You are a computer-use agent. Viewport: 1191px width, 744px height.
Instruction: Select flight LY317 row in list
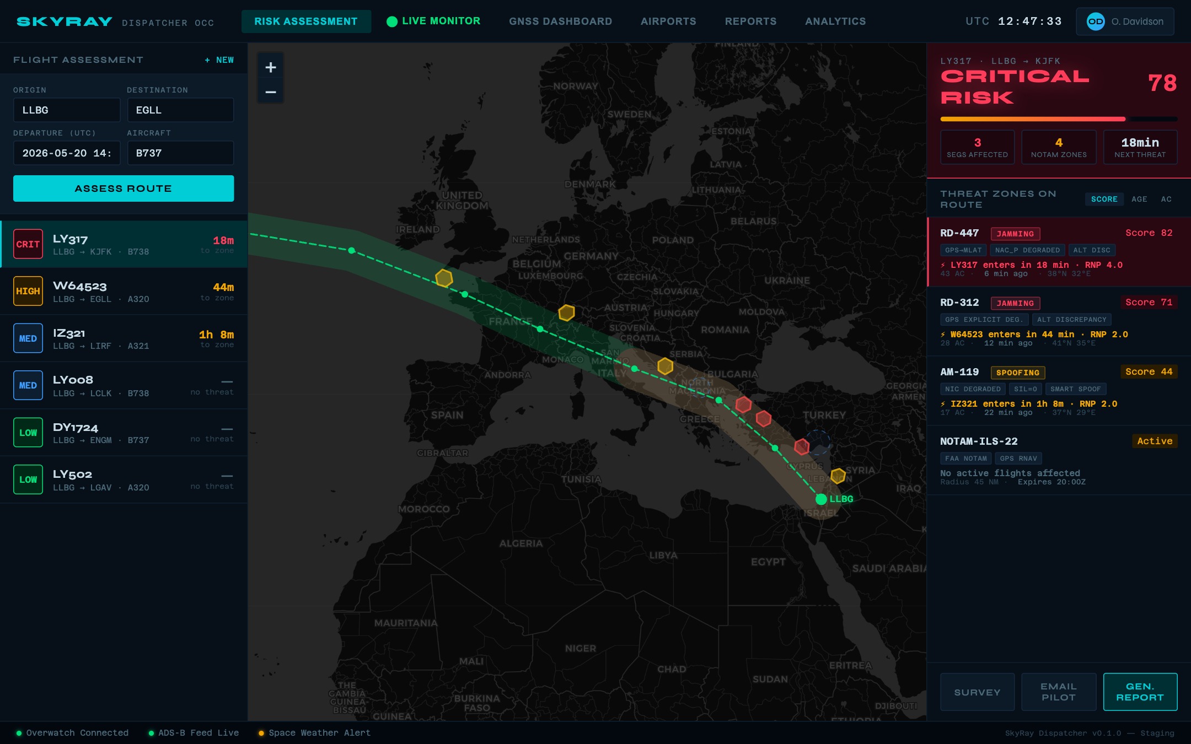coord(124,244)
